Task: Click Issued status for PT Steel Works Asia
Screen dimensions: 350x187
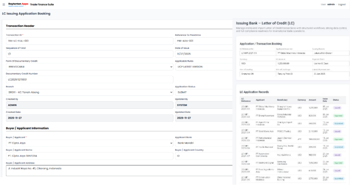Action: pos(337,132)
